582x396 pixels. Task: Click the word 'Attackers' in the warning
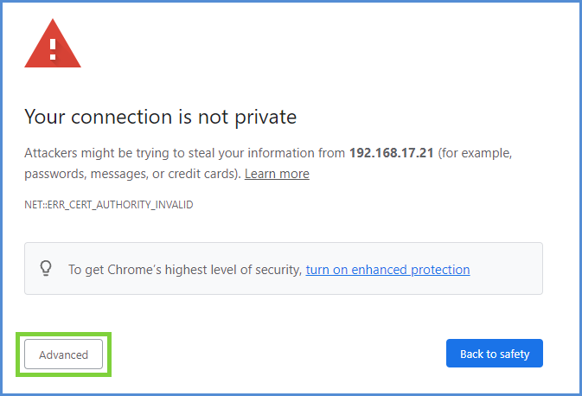click(52, 153)
